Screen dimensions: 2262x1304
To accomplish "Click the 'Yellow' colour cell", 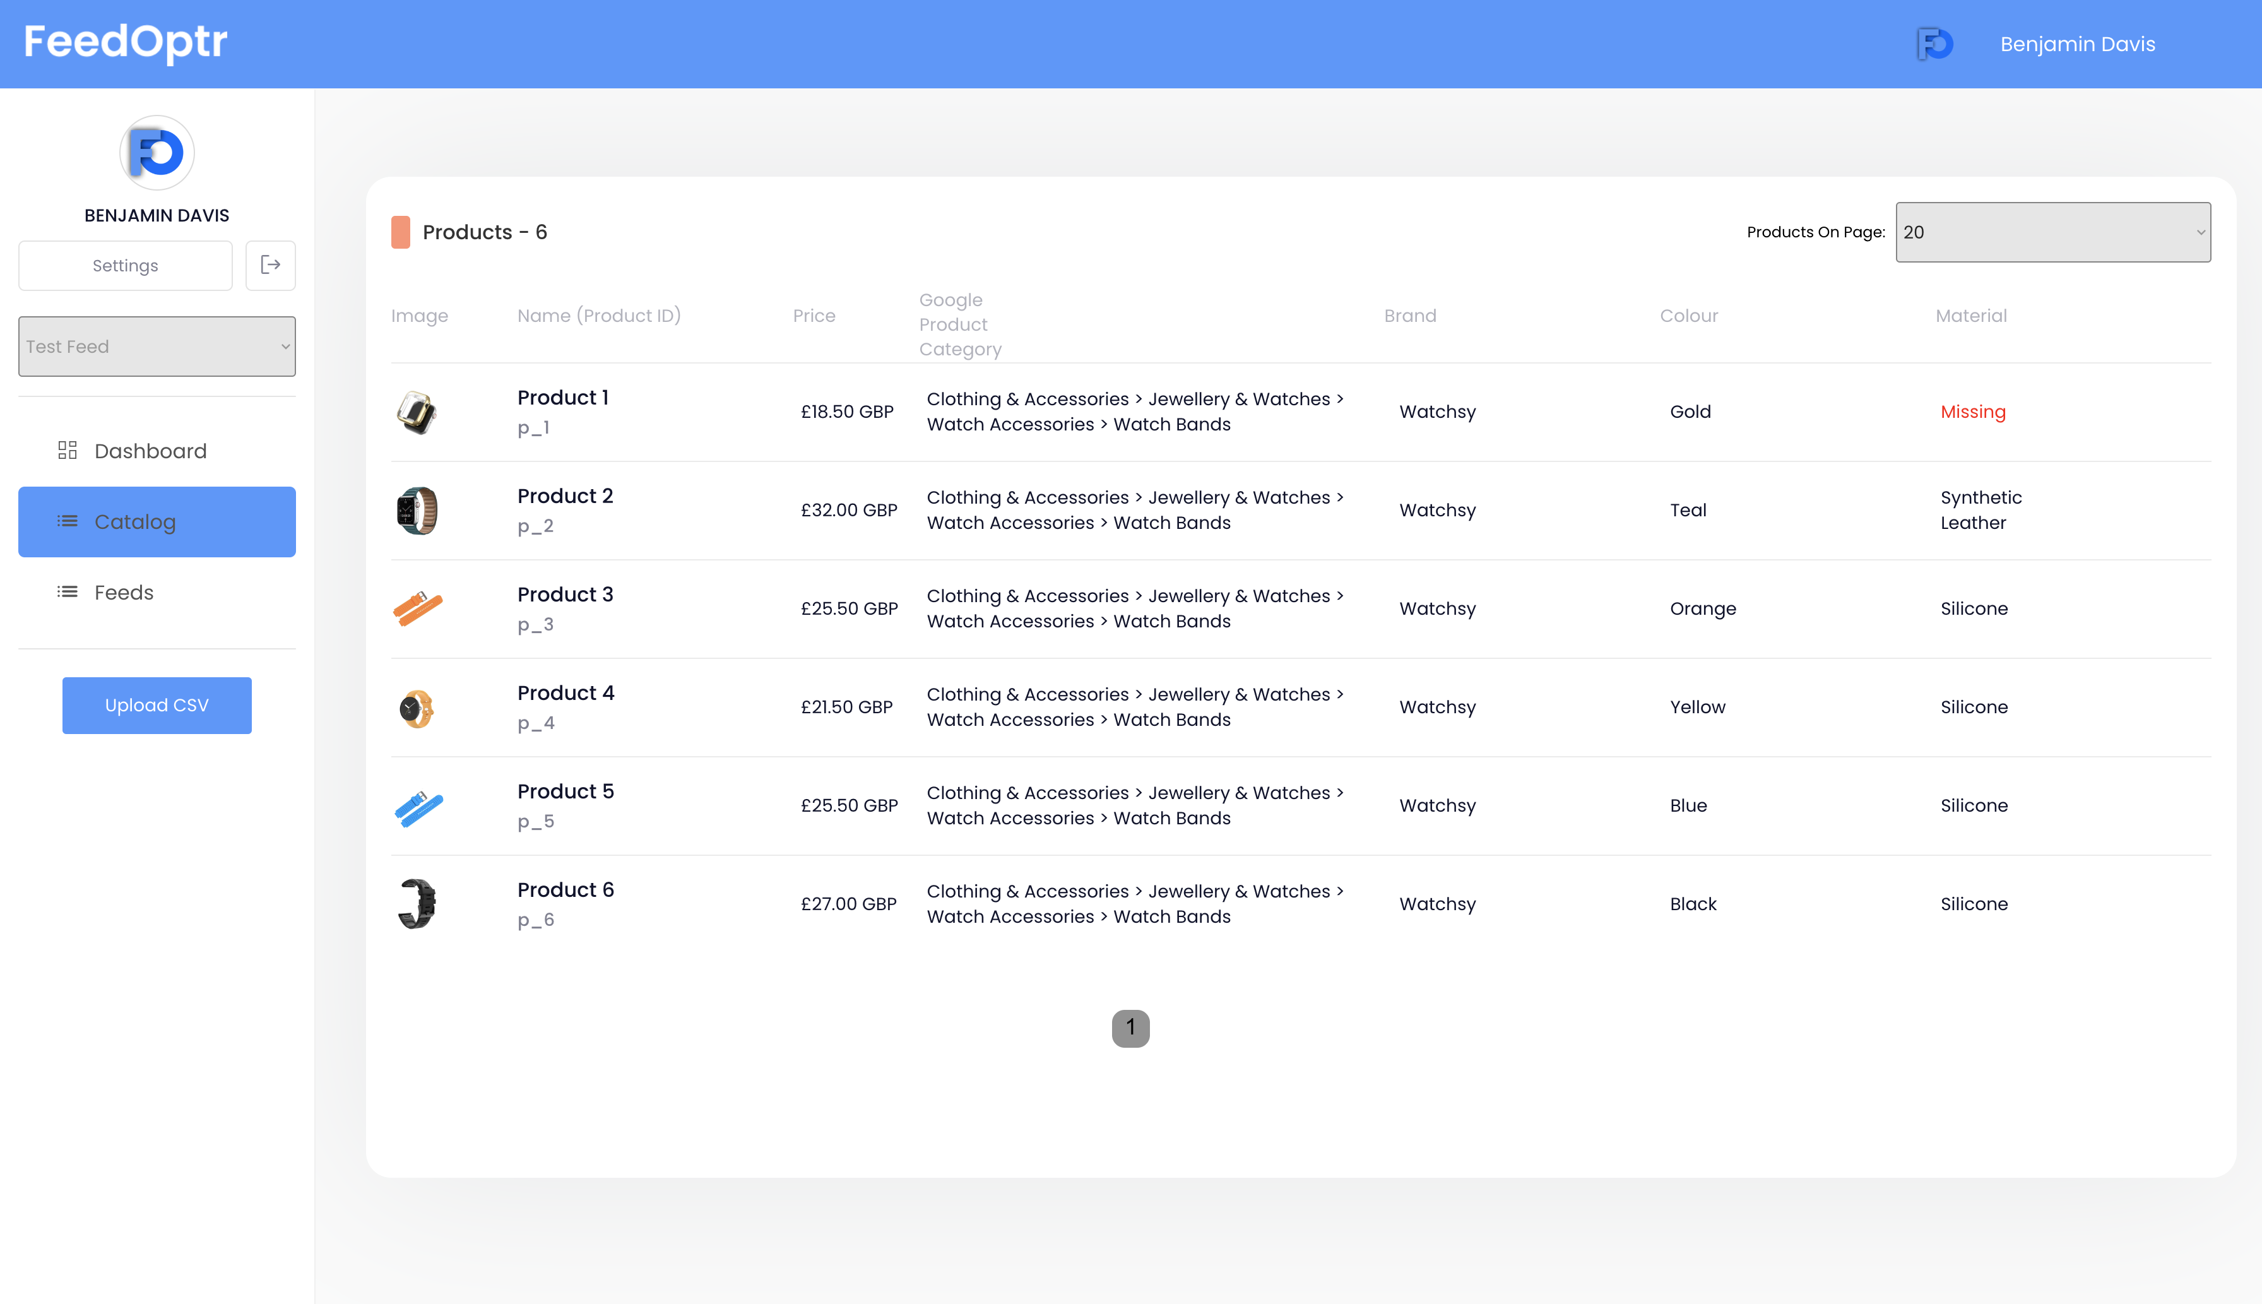I will click(1697, 708).
